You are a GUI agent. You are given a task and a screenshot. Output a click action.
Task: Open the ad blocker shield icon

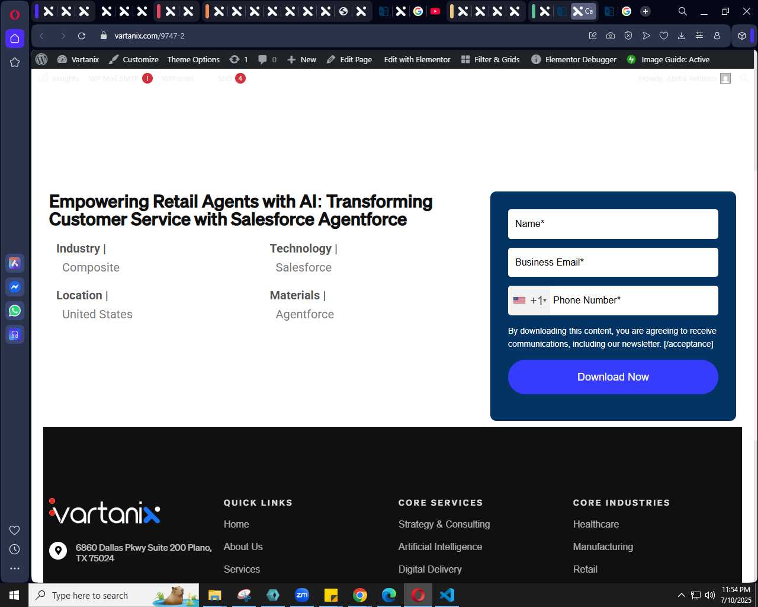(x=628, y=36)
